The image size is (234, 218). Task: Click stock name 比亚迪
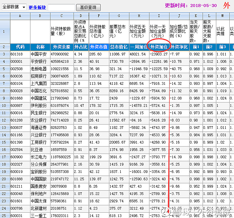tap(36, 150)
